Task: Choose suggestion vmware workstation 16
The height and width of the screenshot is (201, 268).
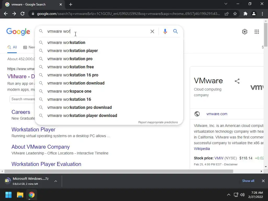Action: [x=109, y=99]
